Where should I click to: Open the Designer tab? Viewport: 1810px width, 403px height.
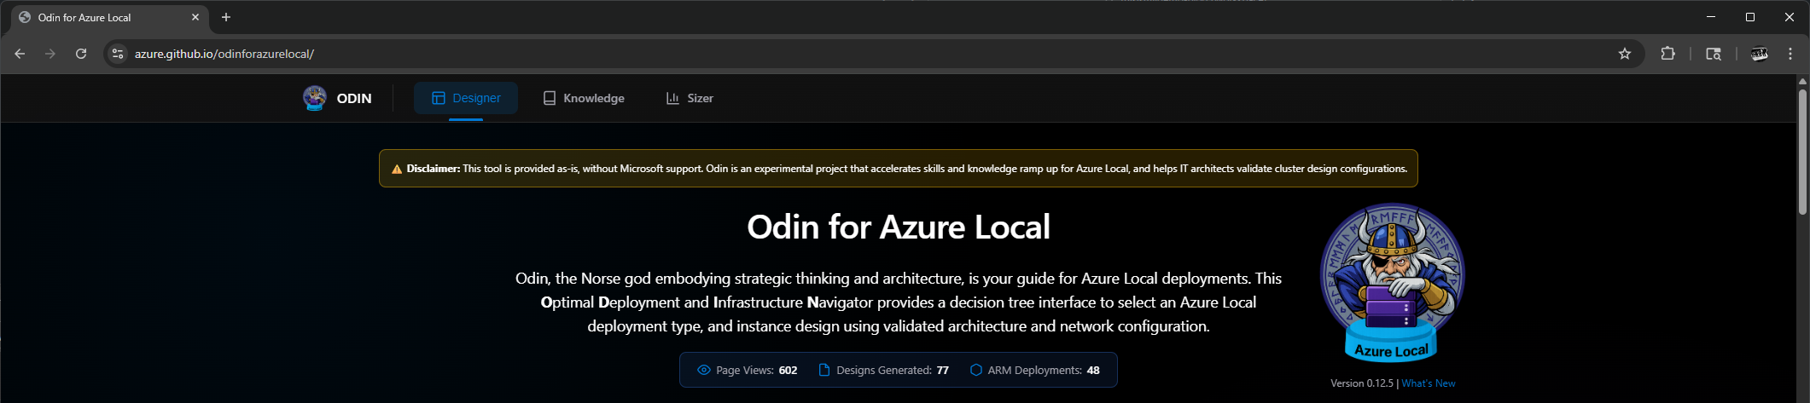(x=466, y=98)
